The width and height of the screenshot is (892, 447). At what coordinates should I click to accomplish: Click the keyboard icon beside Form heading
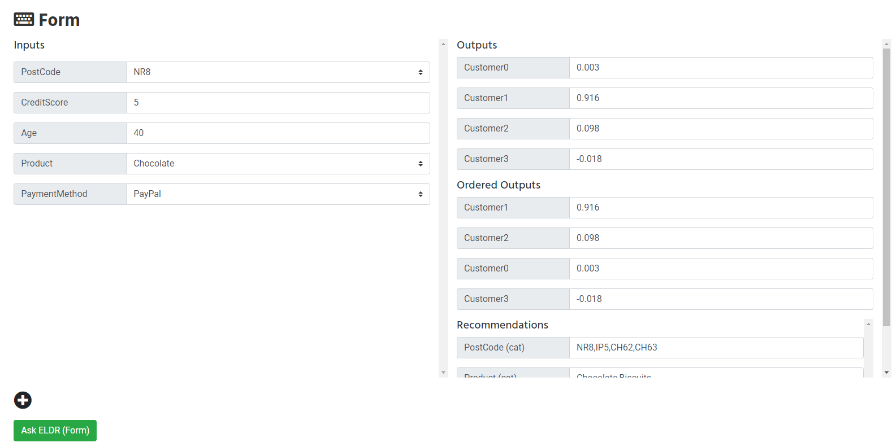[x=24, y=20]
